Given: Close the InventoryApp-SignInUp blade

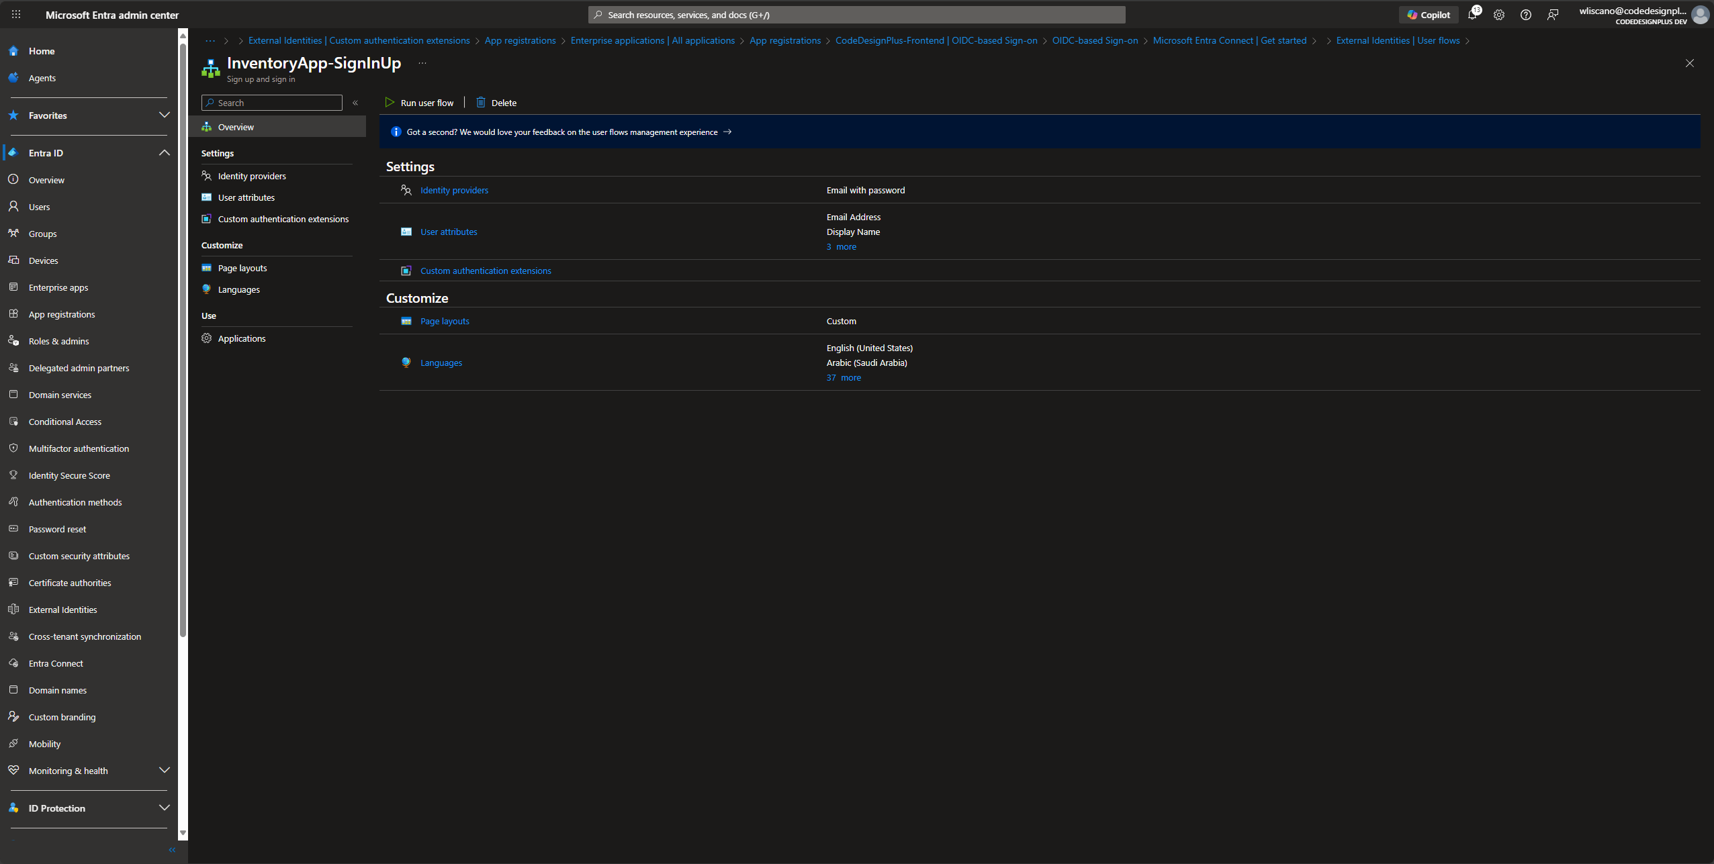Looking at the screenshot, I should click(1689, 62).
